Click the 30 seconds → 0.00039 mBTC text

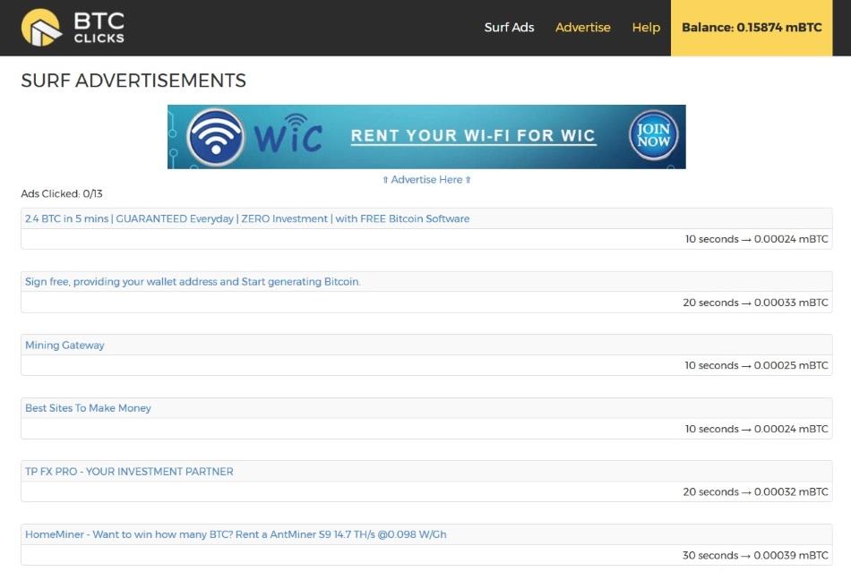755,555
